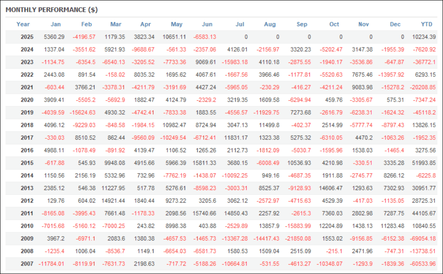Click the 2015 YTD value 51993.85
Screen dimensions: 443x274
(x=424, y=163)
